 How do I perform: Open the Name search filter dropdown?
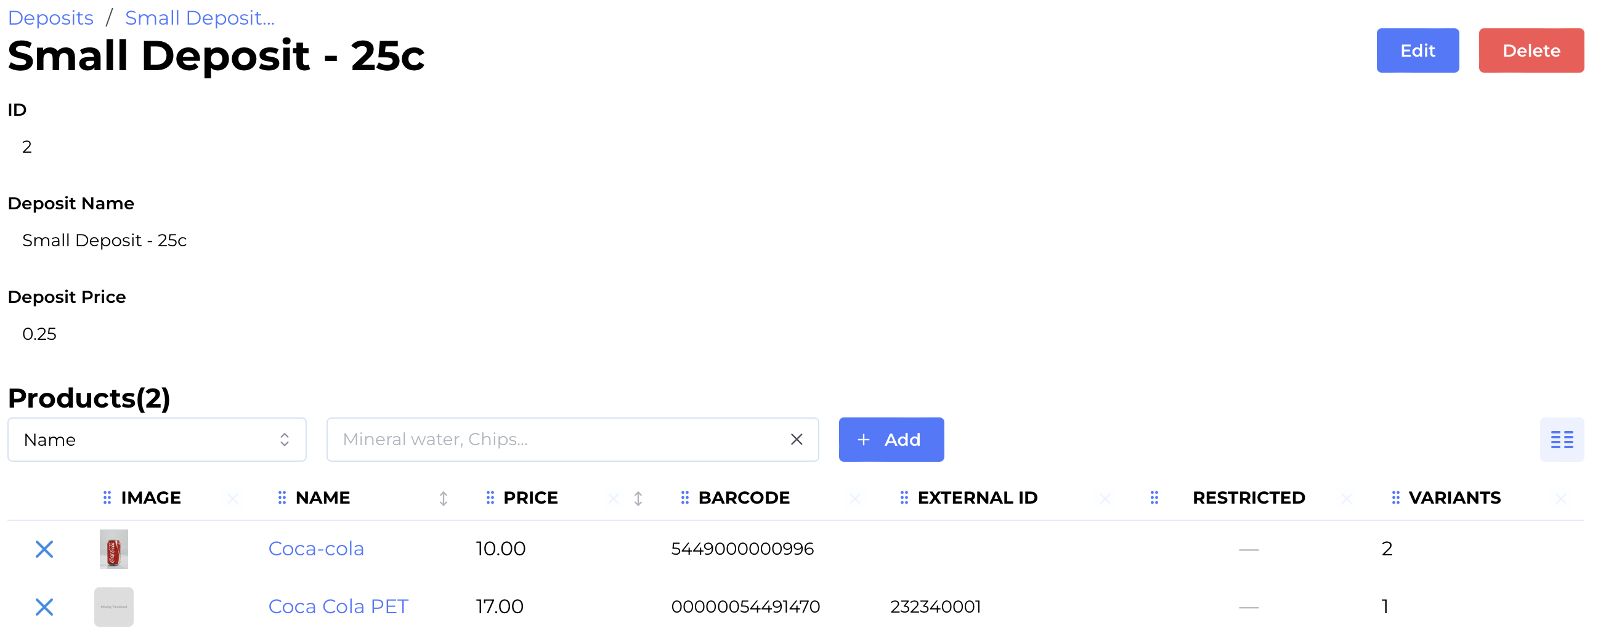click(157, 440)
